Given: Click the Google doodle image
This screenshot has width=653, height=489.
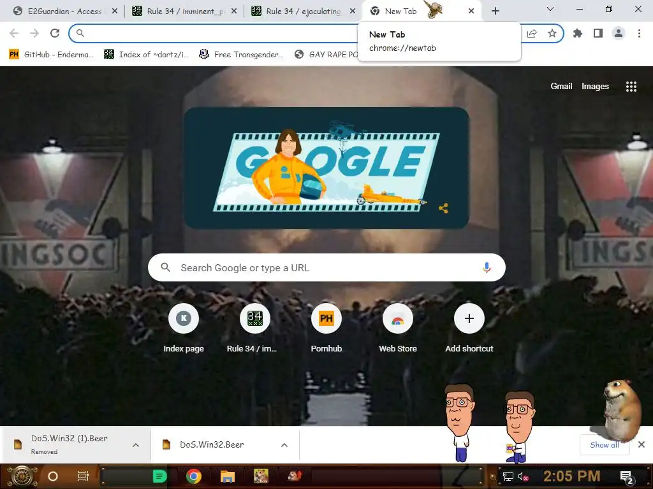Looking at the screenshot, I should point(326,168).
